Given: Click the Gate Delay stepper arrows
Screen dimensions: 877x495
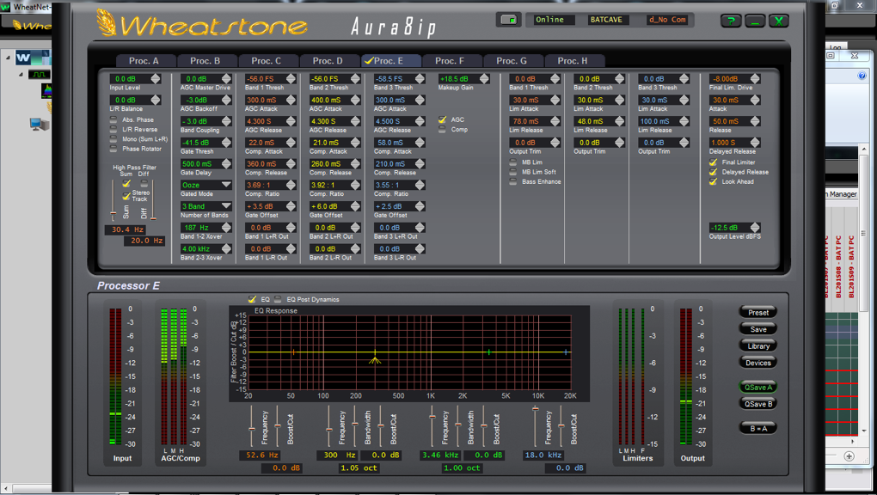Looking at the screenshot, I should click(x=226, y=164).
